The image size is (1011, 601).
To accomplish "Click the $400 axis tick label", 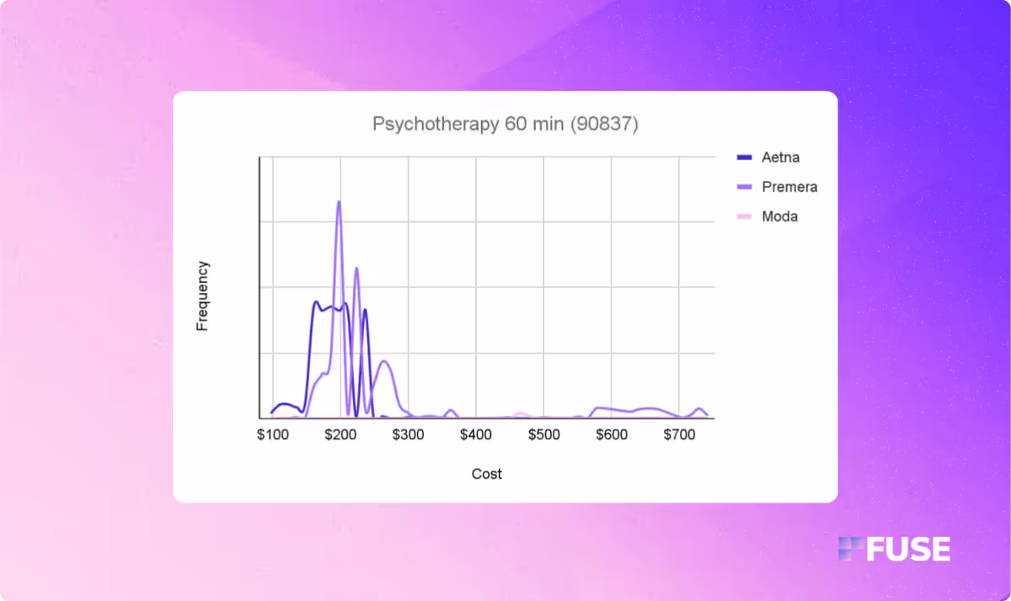I will point(476,435).
